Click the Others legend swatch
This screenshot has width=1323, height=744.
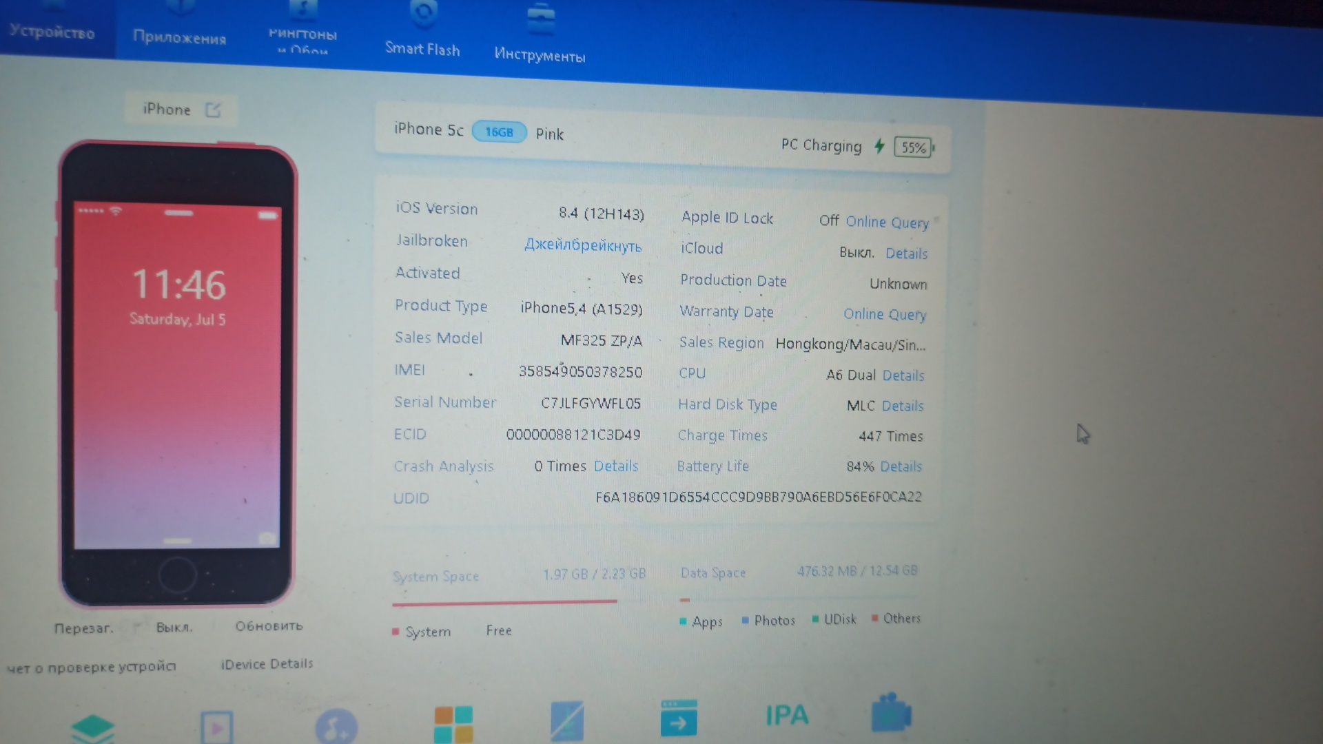click(874, 618)
